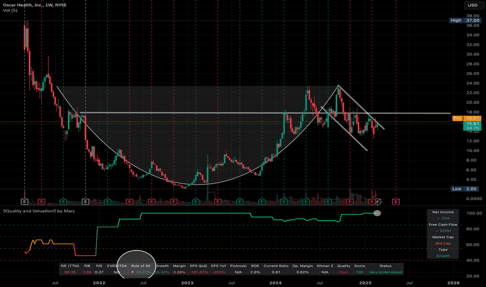Click the Growth type value

click(x=443, y=256)
